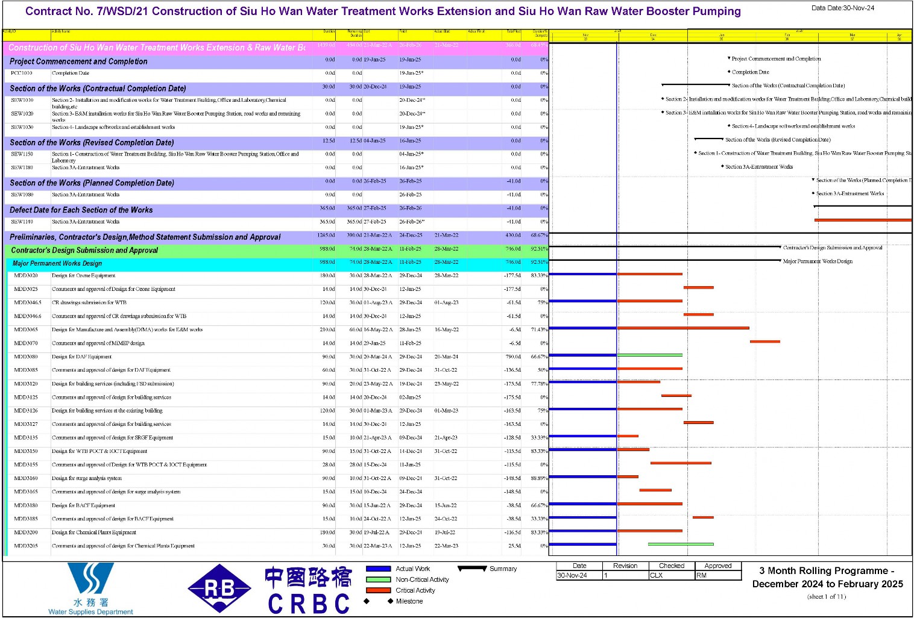
Task: Click the red Gantt bar in MDD3070 row
Action: click(x=765, y=342)
